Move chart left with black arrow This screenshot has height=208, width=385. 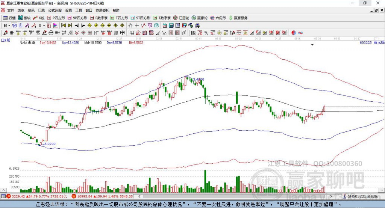(77, 25)
